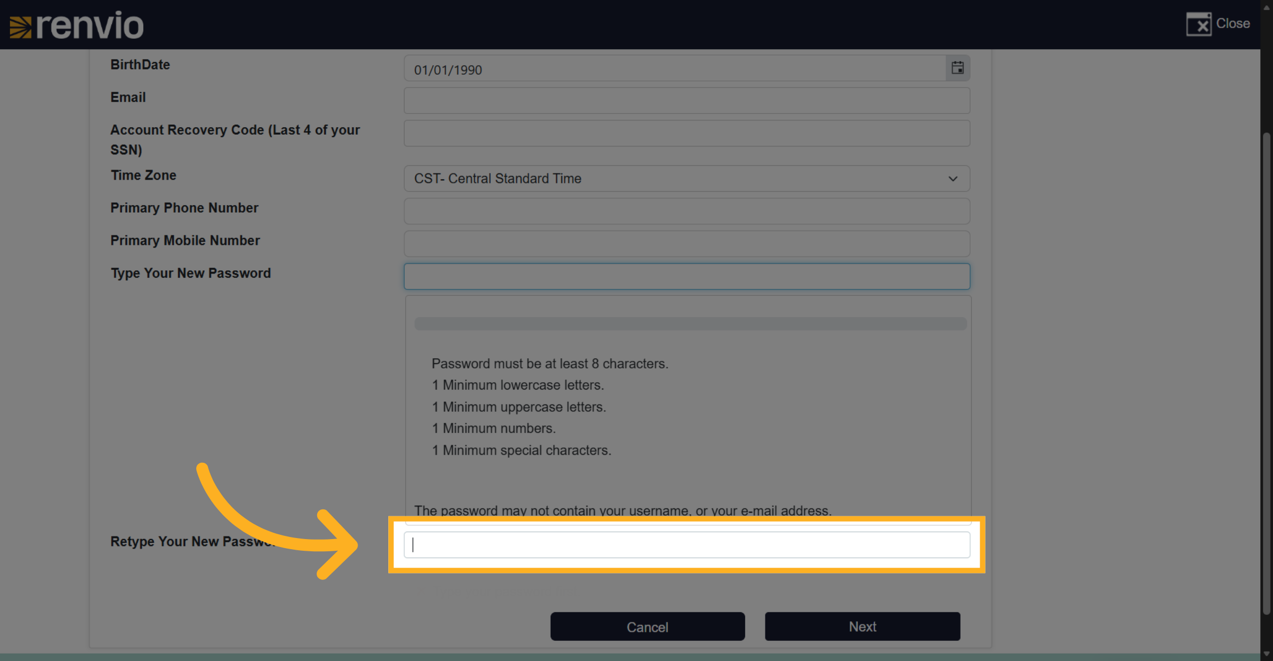Click the Close window icon in header

[1199, 24]
